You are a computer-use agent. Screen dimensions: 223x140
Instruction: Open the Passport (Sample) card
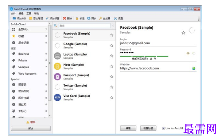point(84,77)
